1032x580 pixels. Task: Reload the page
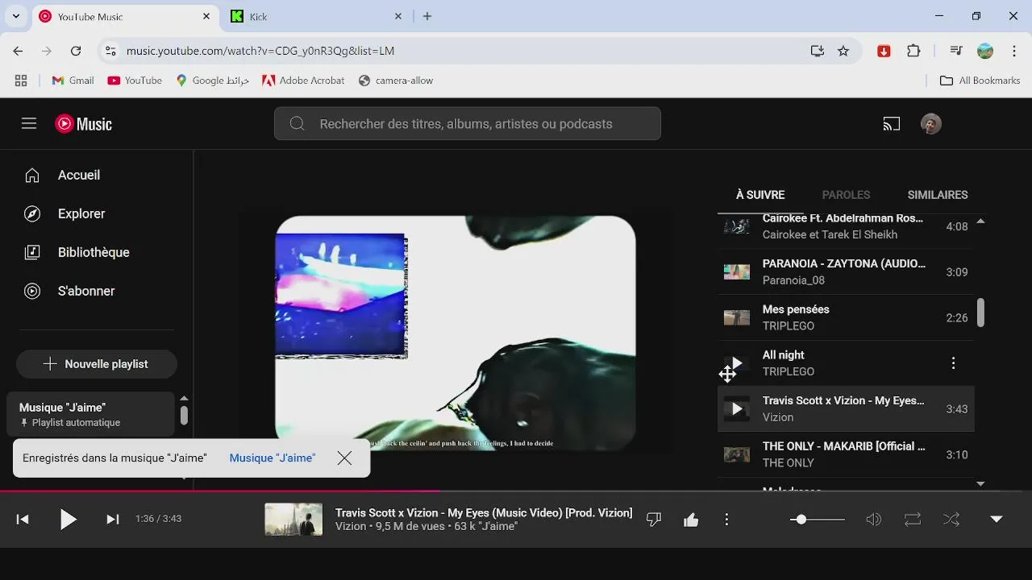click(x=76, y=51)
